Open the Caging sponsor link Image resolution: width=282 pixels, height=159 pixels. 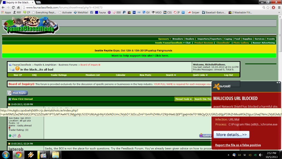coord(228,39)
